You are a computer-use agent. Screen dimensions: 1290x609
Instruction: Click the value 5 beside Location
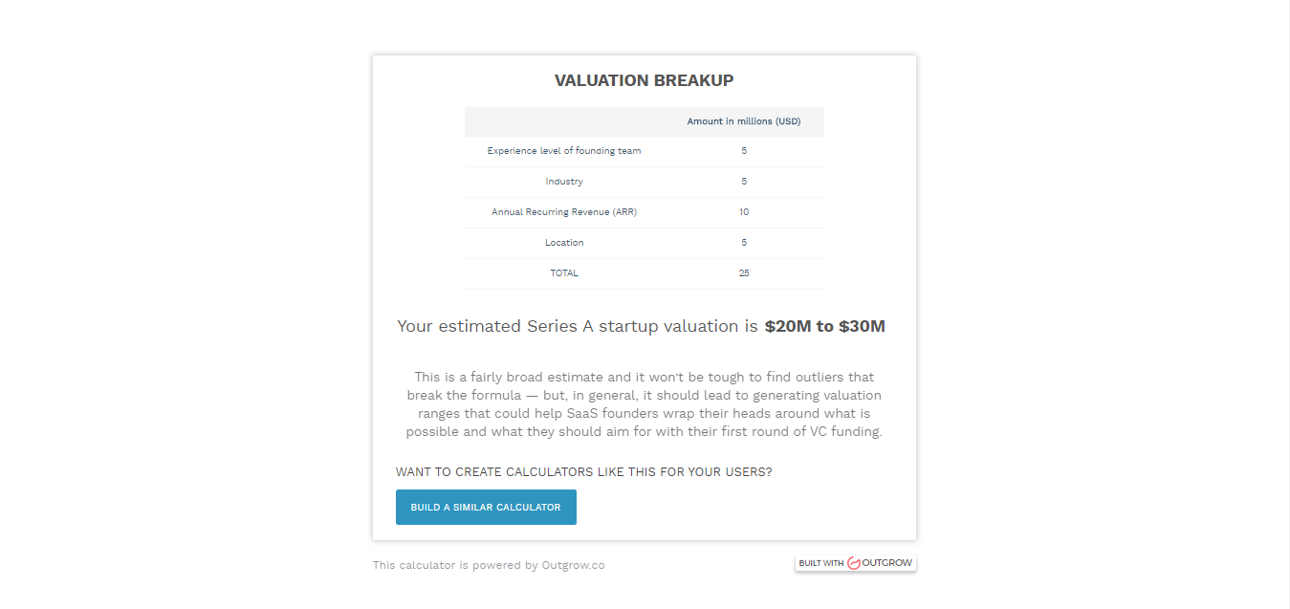(744, 242)
